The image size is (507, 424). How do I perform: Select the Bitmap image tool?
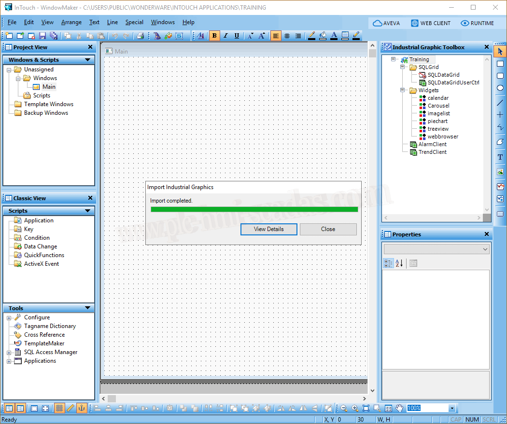tap(500, 172)
